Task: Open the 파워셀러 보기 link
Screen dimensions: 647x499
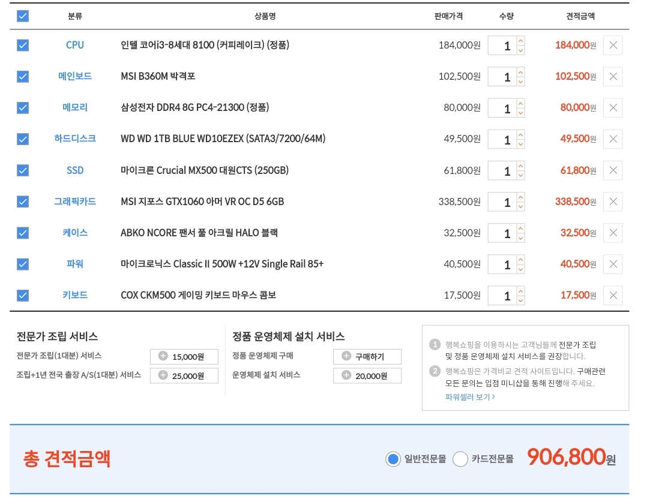Action: [x=470, y=396]
